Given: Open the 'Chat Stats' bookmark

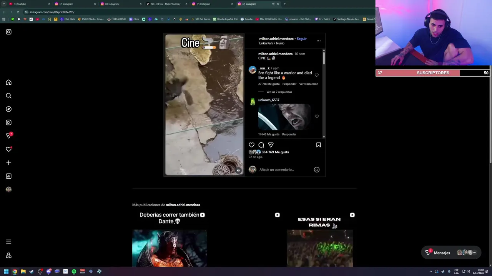Looking at the screenshot, I should [67, 19].
